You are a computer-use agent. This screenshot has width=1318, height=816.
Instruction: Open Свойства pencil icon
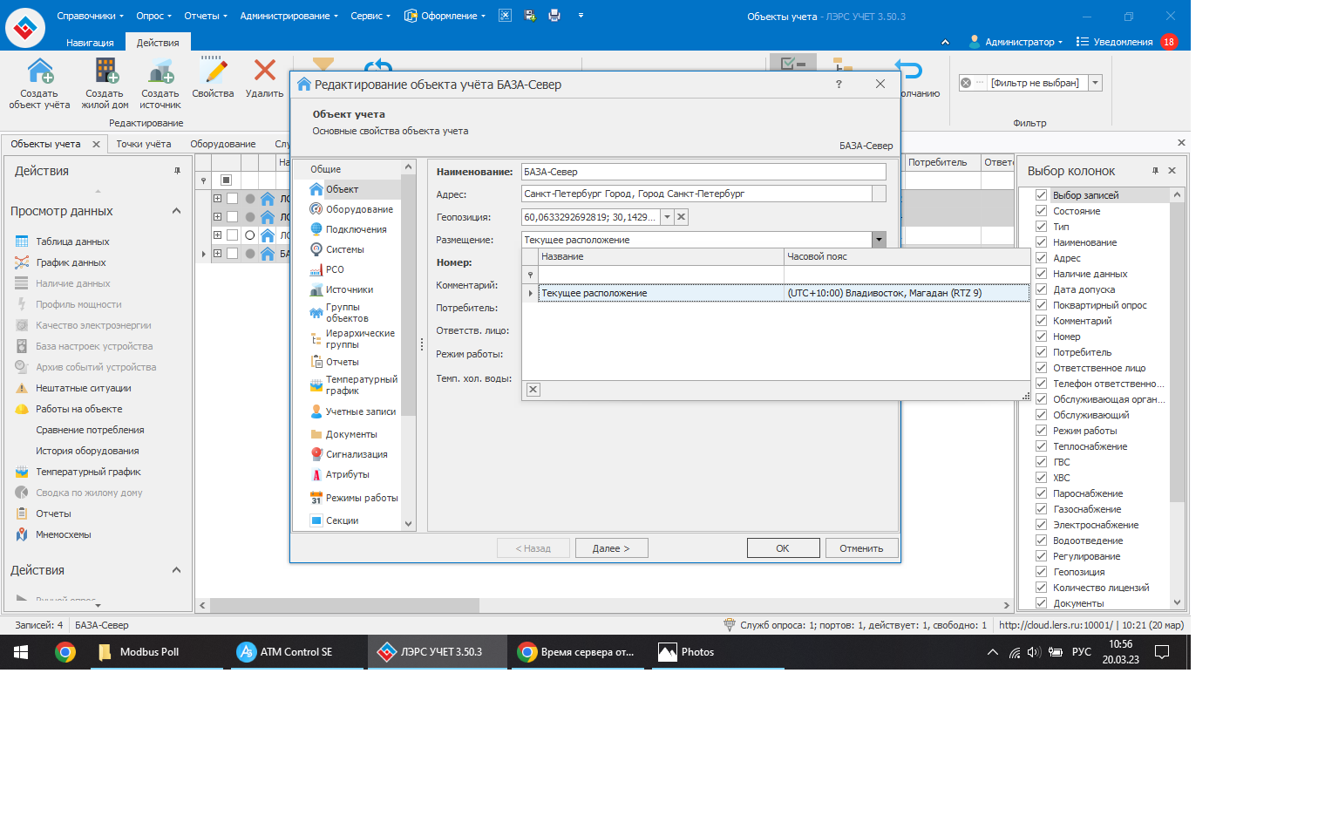coord(214,71)
